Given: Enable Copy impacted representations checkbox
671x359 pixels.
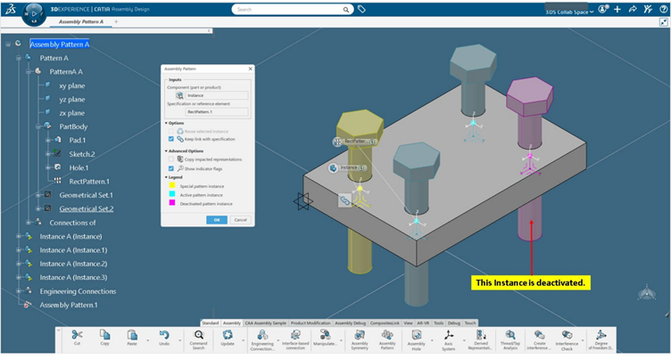Looking at the screenshot, I should tap(170, 159).
